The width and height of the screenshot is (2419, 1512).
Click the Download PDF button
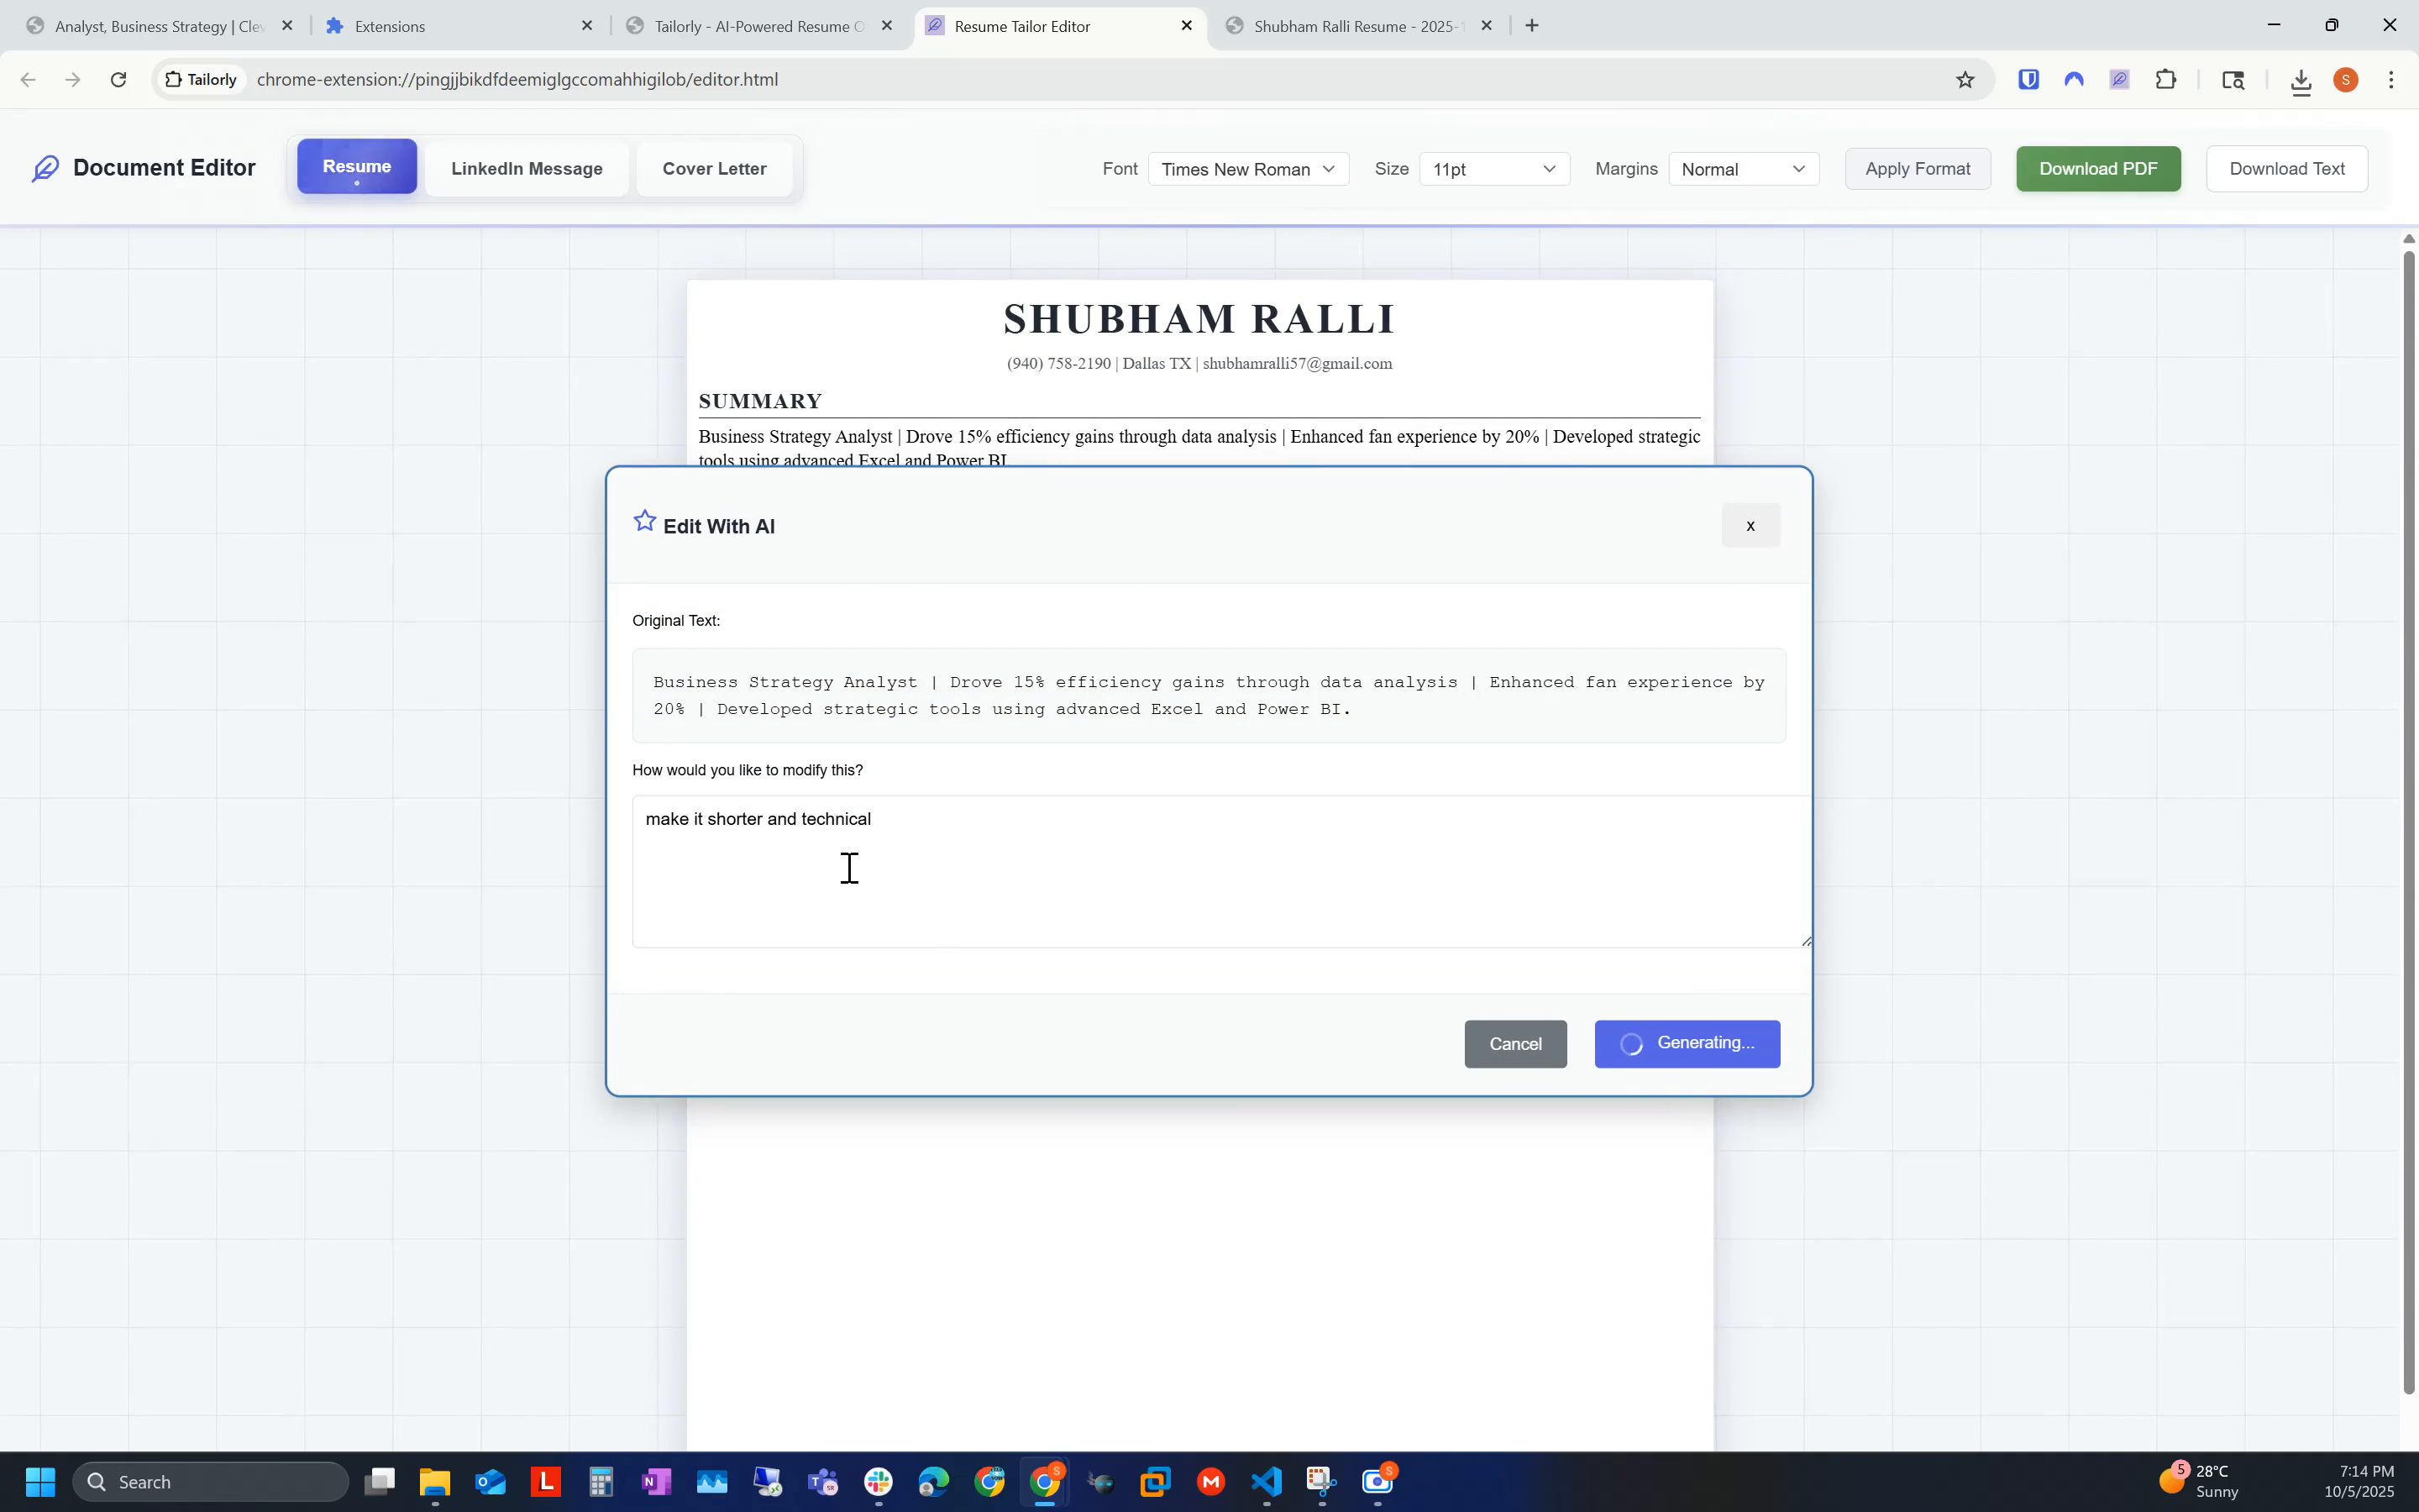pyautogui.click(x=2097, y=168)
